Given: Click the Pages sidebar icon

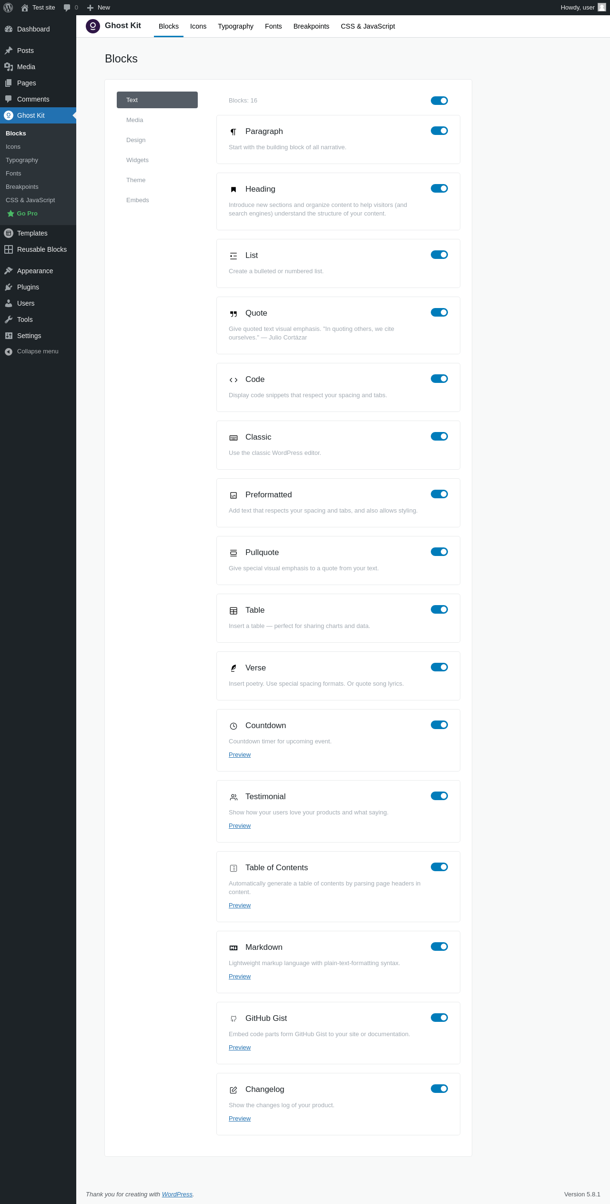Looking at the screenshot, I should [9, 83].
